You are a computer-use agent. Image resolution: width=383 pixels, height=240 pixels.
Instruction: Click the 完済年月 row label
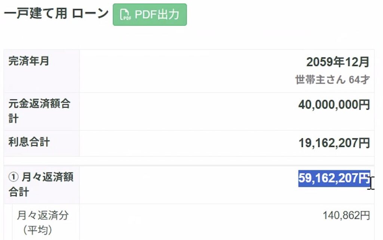pyautogui.click(x=28, y=61)
